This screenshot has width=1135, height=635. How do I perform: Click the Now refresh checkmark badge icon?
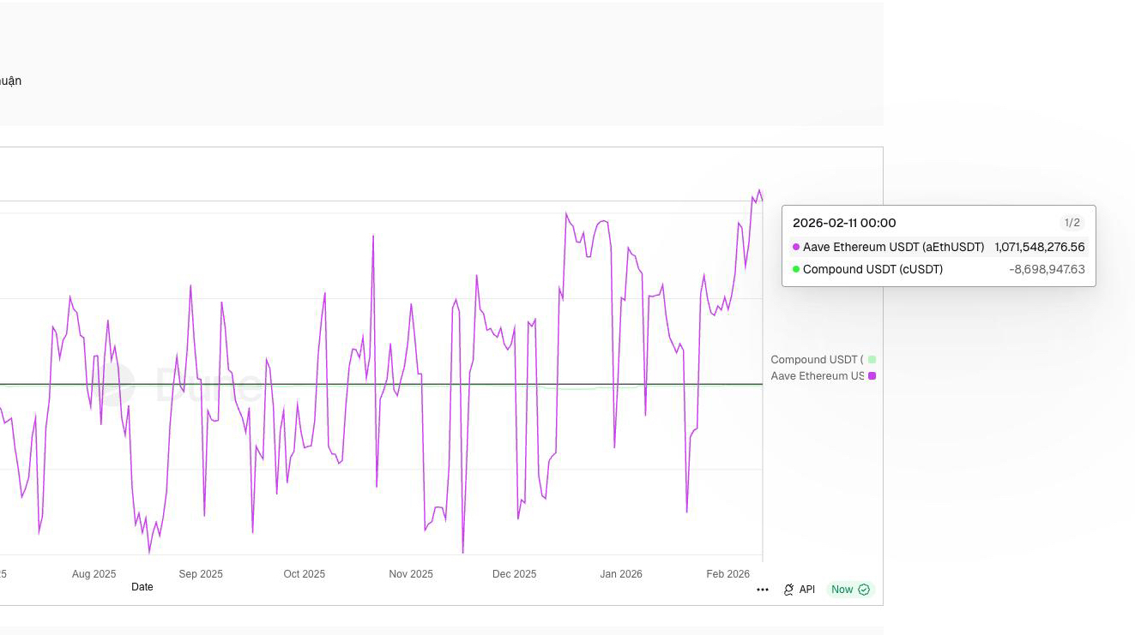pyautogui.click(x=864, y=590)
